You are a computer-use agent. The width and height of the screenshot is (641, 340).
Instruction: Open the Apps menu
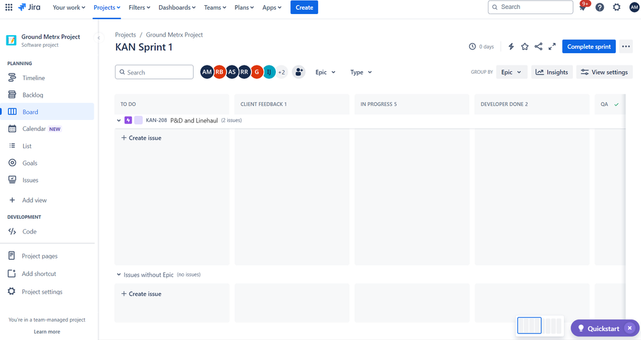[x=272, y=7]
